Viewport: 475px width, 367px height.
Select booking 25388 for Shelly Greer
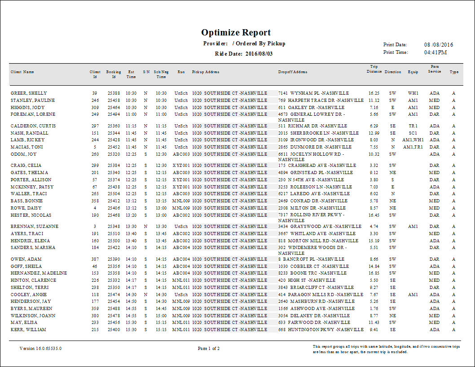click(x=114, y=93)
